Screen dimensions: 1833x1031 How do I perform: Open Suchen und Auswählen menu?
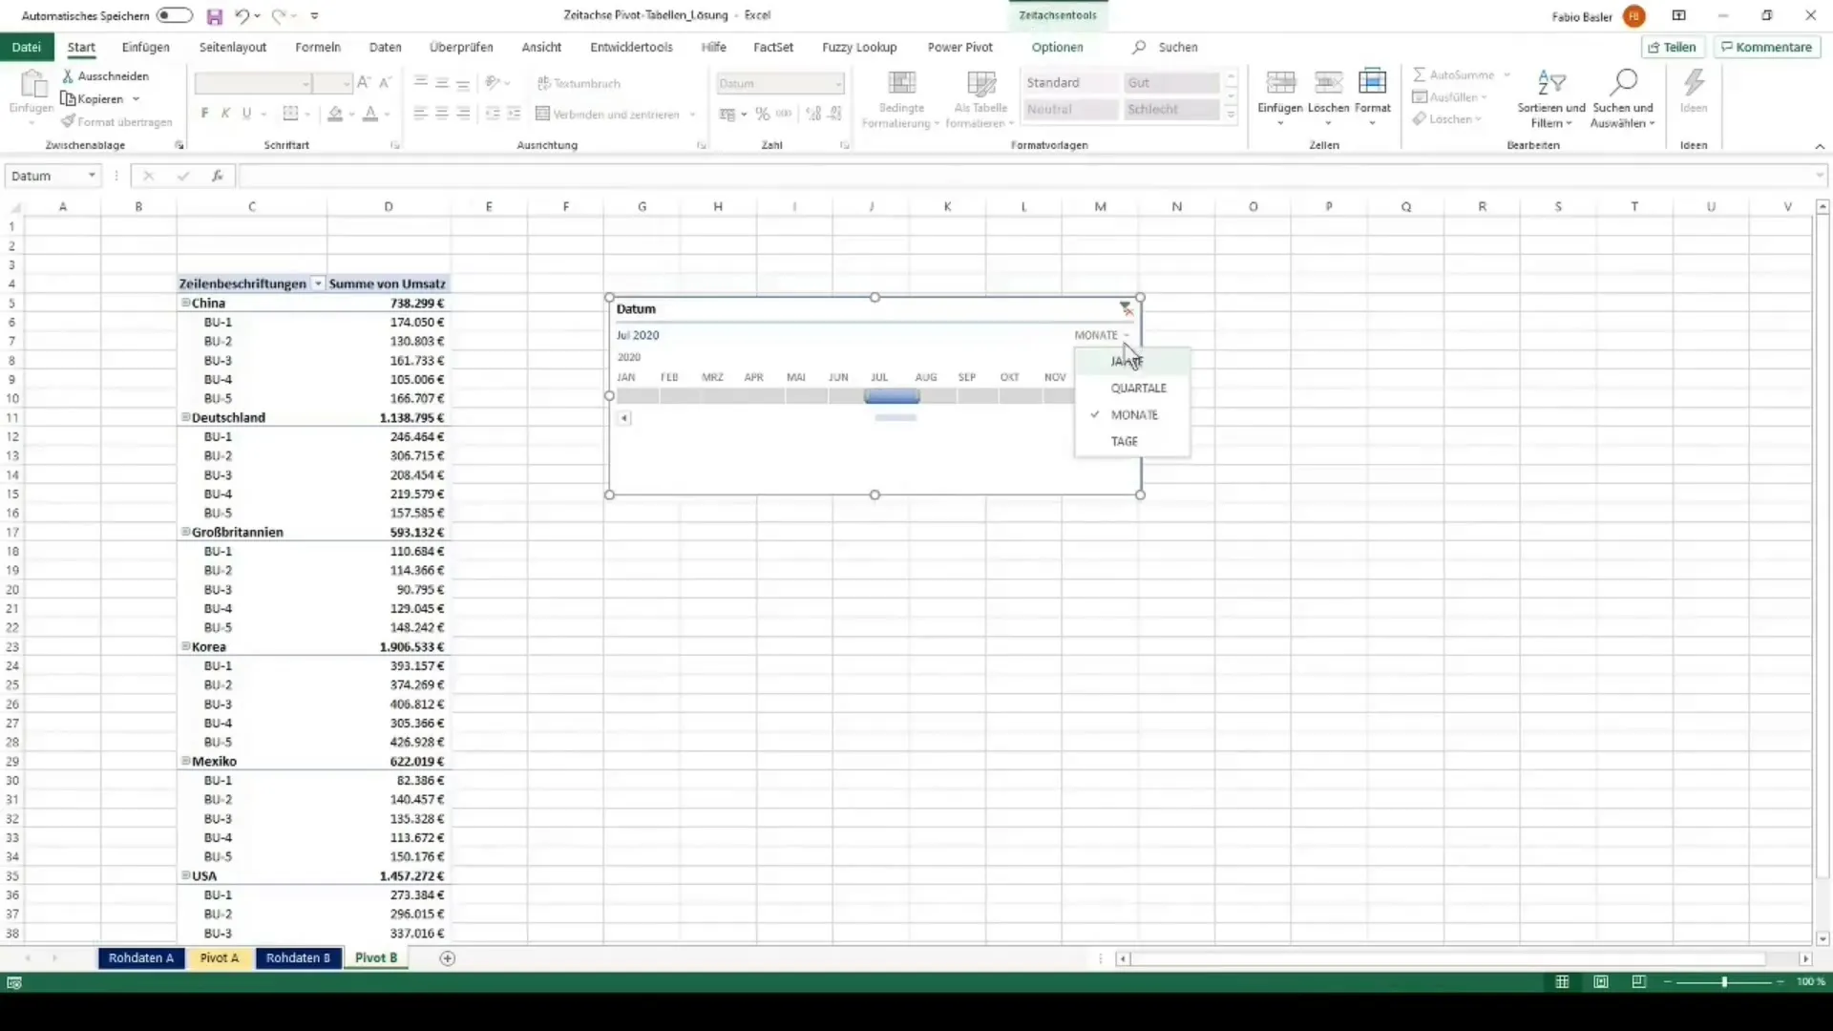pyautogui.click(x=1623, y=98)
